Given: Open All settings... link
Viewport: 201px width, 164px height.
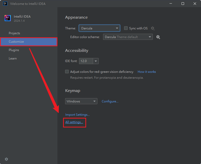Looking at the screenshot, I should point(74,122).
